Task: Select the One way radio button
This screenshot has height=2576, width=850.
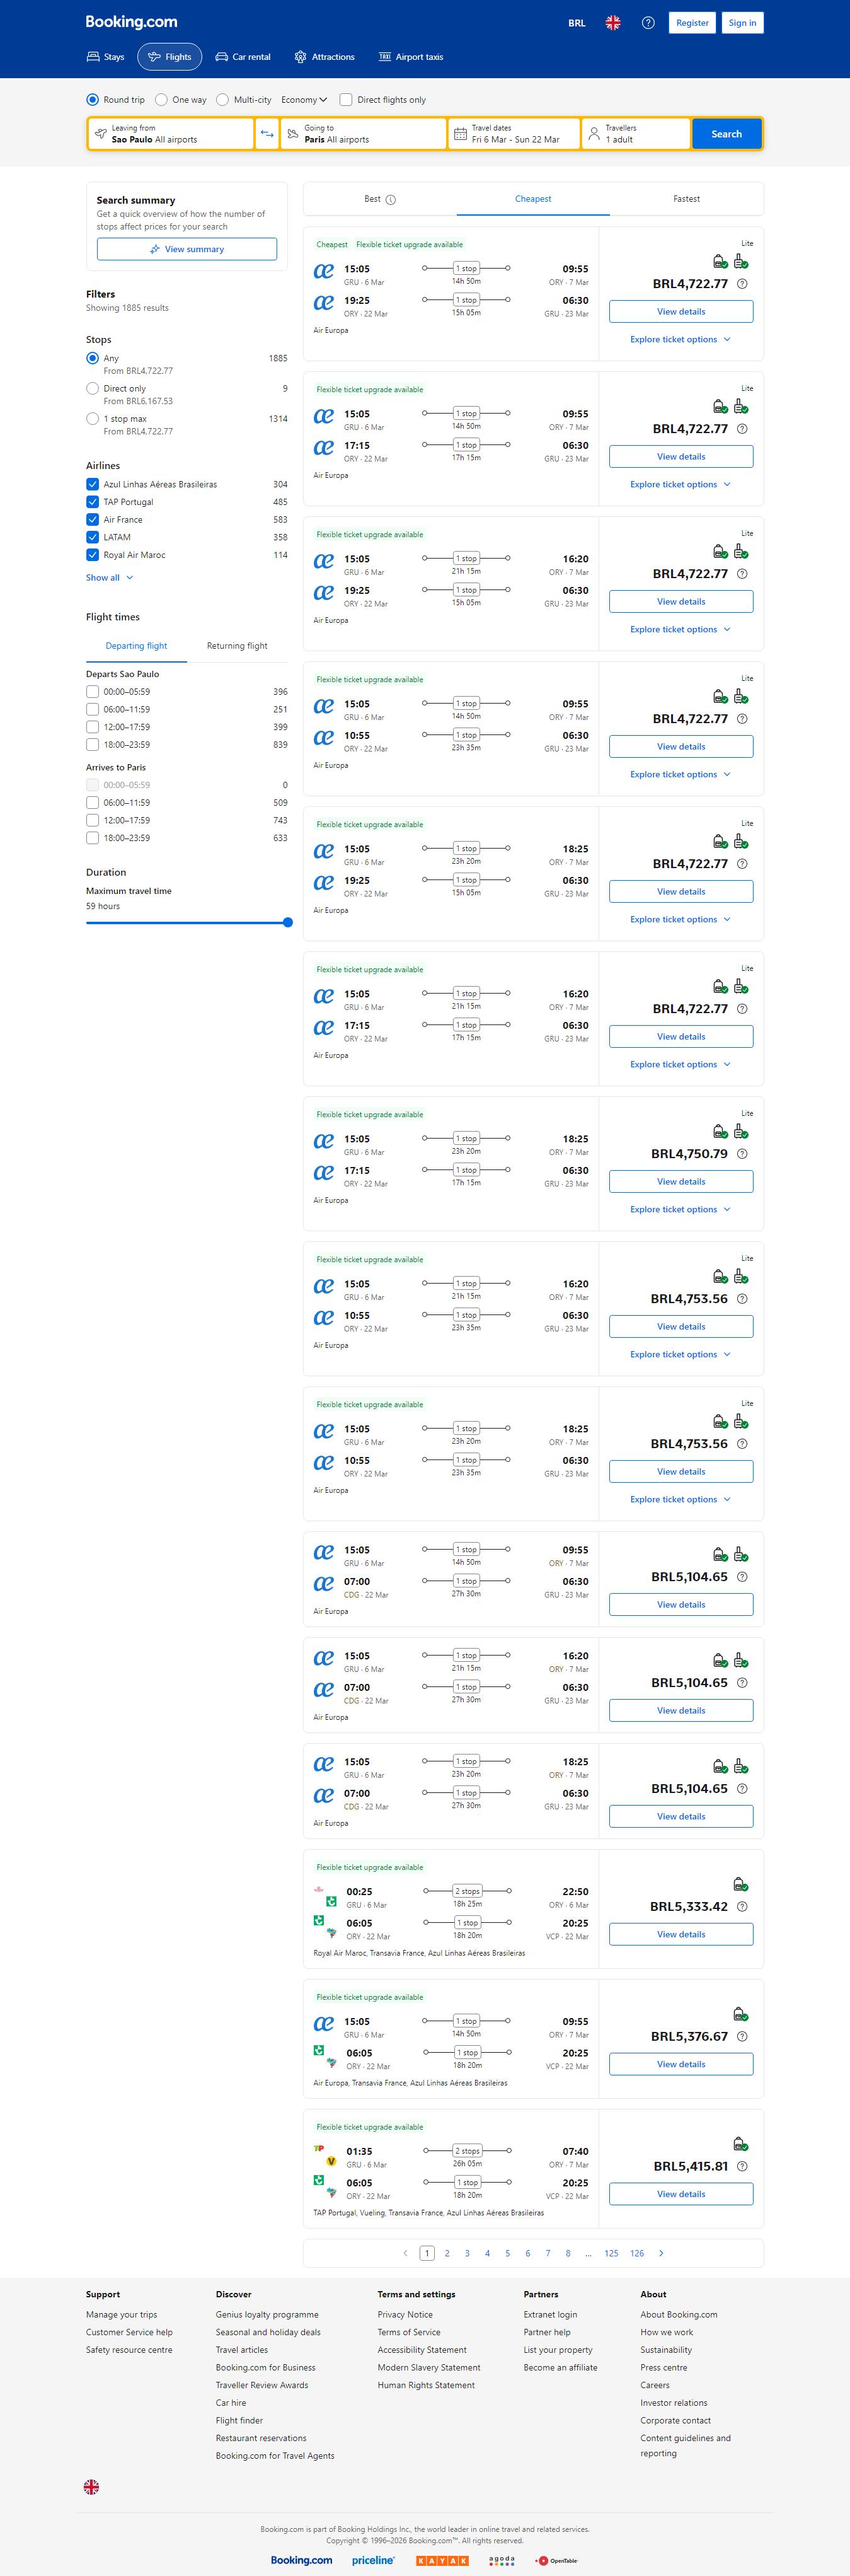Action: [161, 100]
